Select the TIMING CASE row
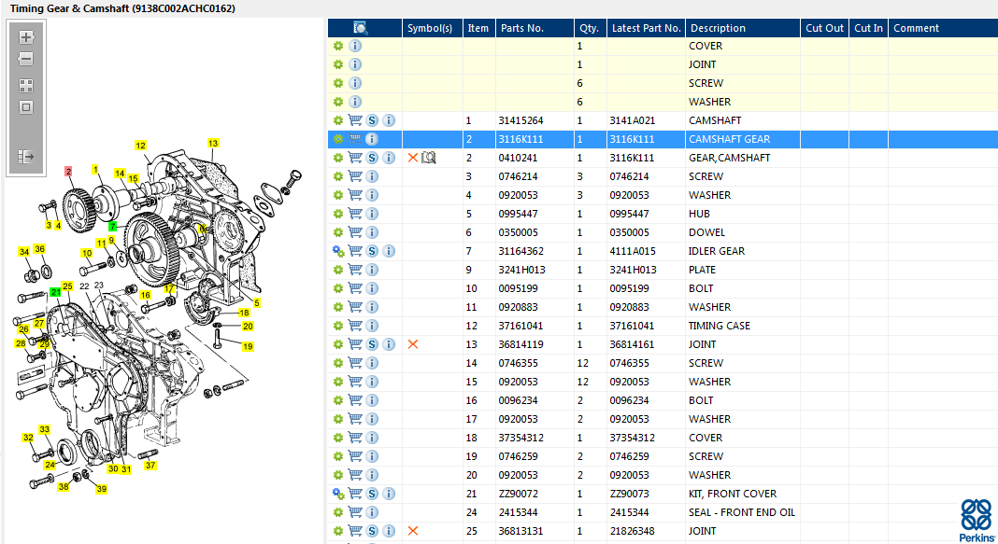The width and height of the screenshot is (998, 544). coord(719,326)
